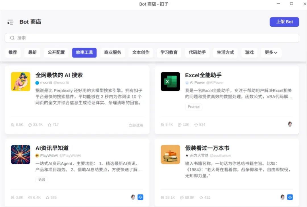Image resolution: width=307 pixels, height=207 pixels.
Task: Star the AI资讯早知道 bot (385)
Action: (47, 198)
